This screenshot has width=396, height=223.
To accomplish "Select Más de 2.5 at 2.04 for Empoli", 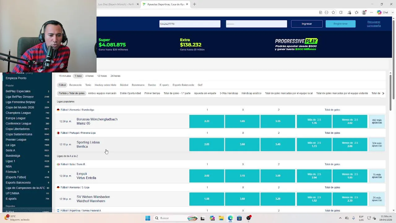I will click(314, 176).
